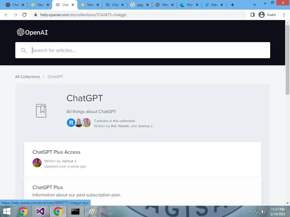290x217 pixels.
Task: Switch to the first ChatGPT tab
Action: pos(12,5)
